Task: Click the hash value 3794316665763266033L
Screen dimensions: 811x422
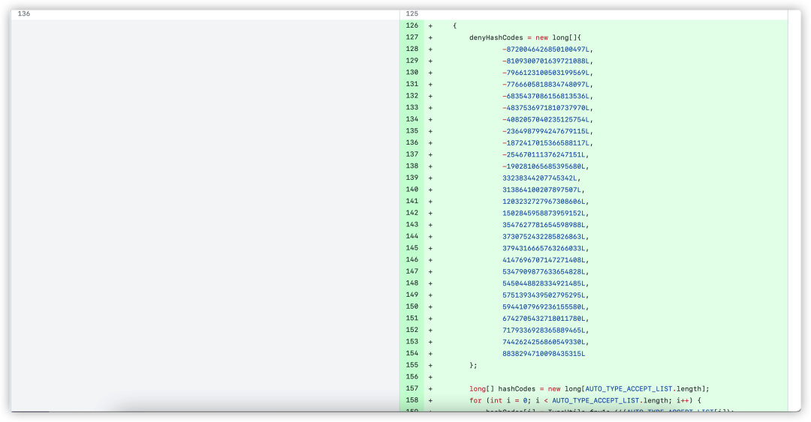Action: coord(544,248)
